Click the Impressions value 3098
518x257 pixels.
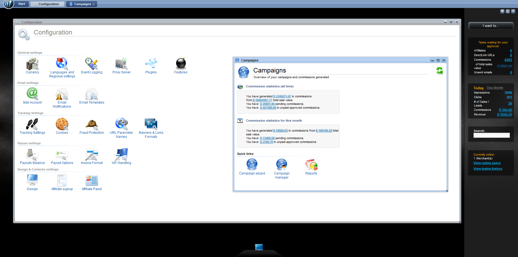[508, 93]
